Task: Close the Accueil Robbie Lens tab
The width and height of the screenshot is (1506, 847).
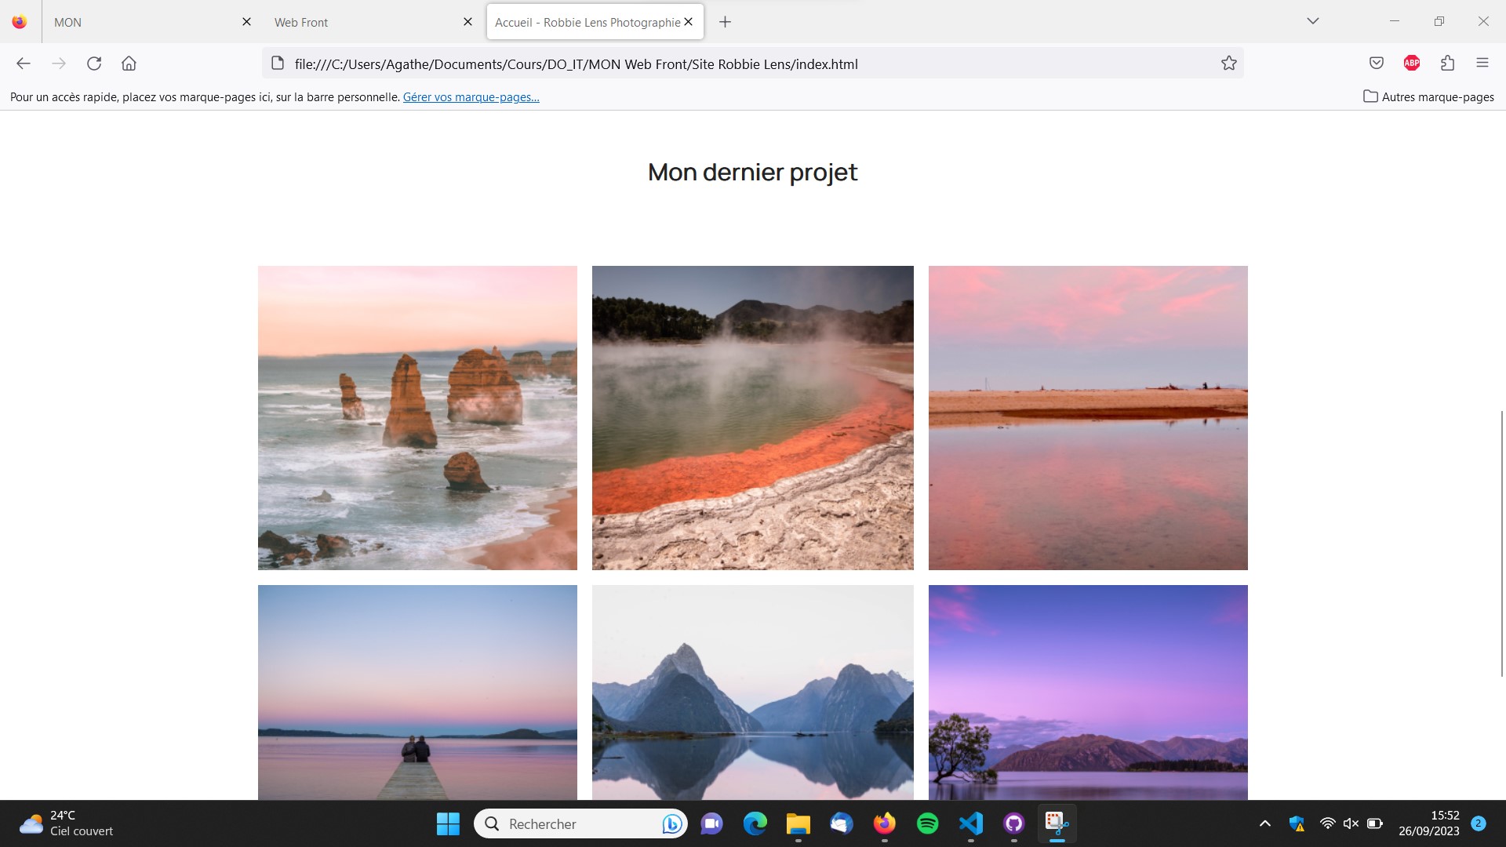Action: click(x=688, y=22)
